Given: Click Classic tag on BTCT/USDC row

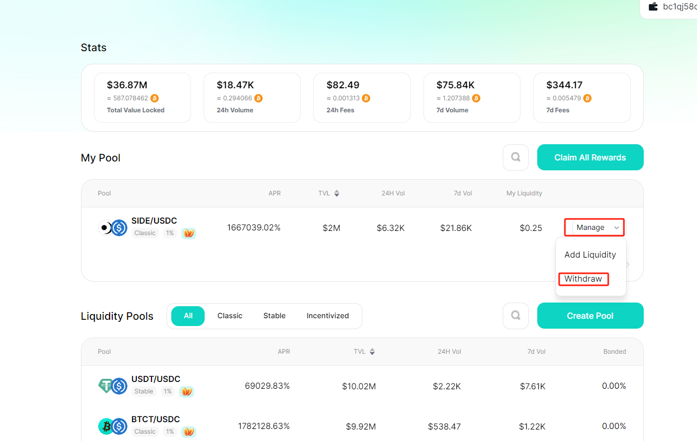Looking at the screenshot, I should (145, 432).
